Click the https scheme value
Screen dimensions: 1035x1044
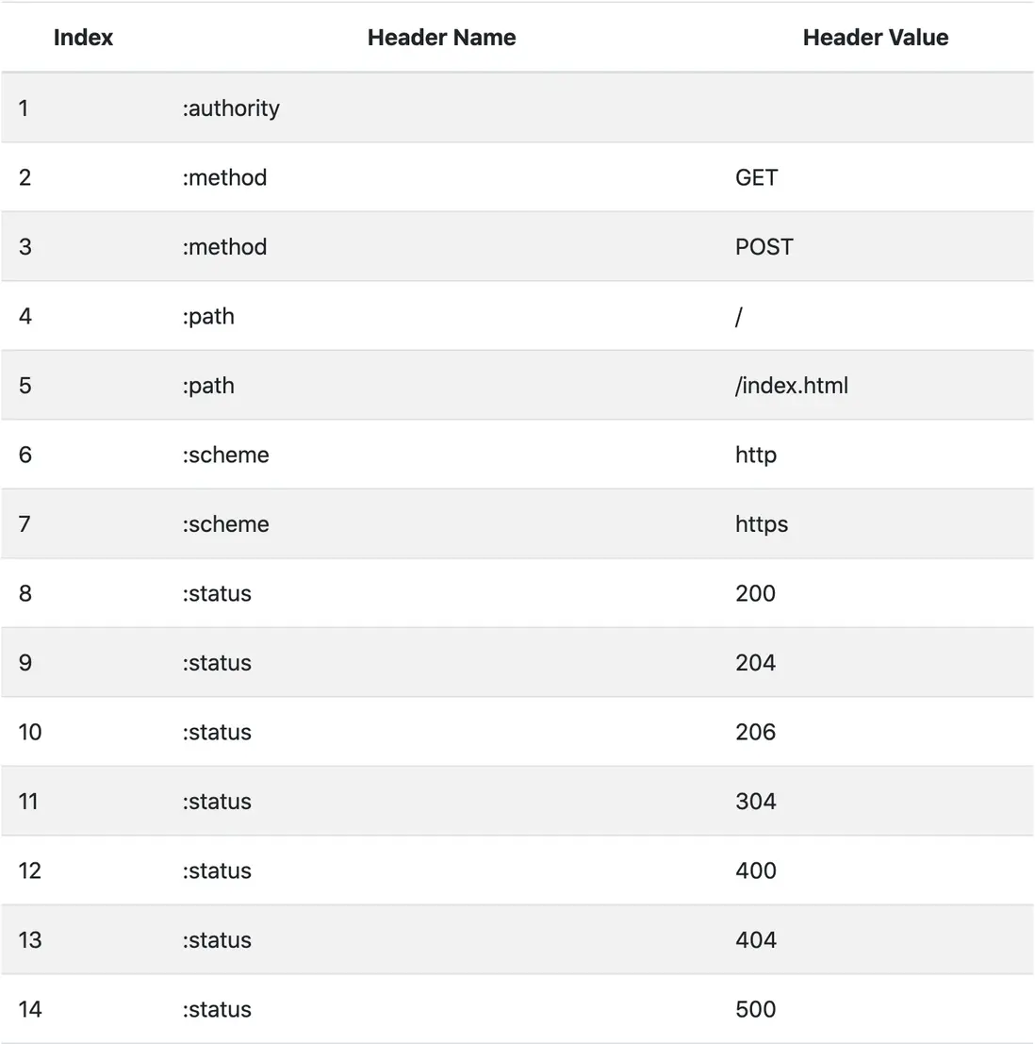tap(761, 524)
